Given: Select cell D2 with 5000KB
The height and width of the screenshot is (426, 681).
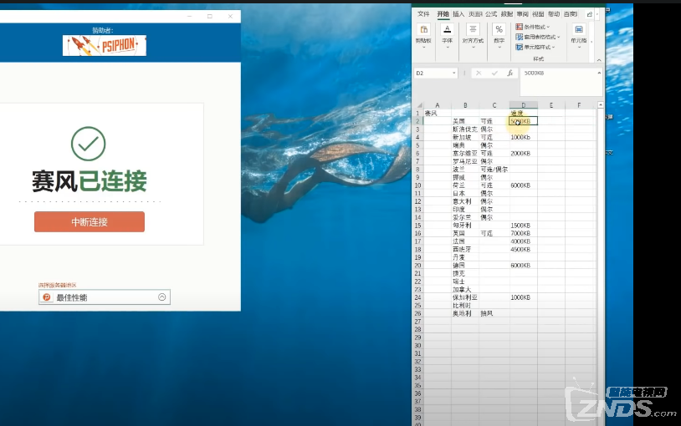Looking at the screenshot, I should pyautogui.click(x=524, y=121).
